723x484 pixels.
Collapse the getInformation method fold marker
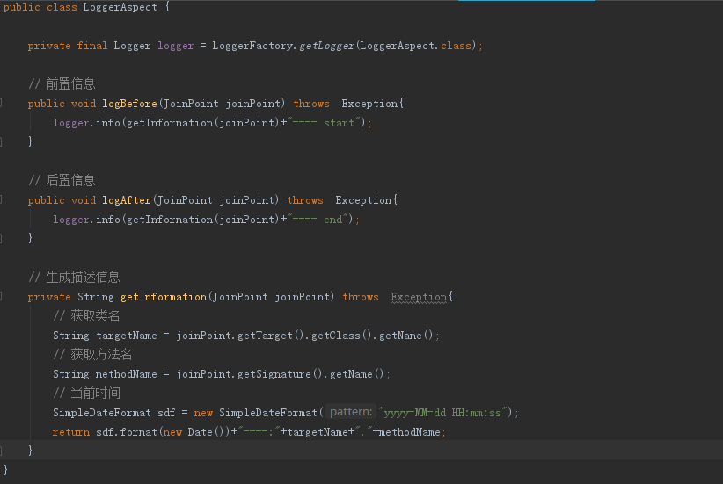[x=3, y=297]
